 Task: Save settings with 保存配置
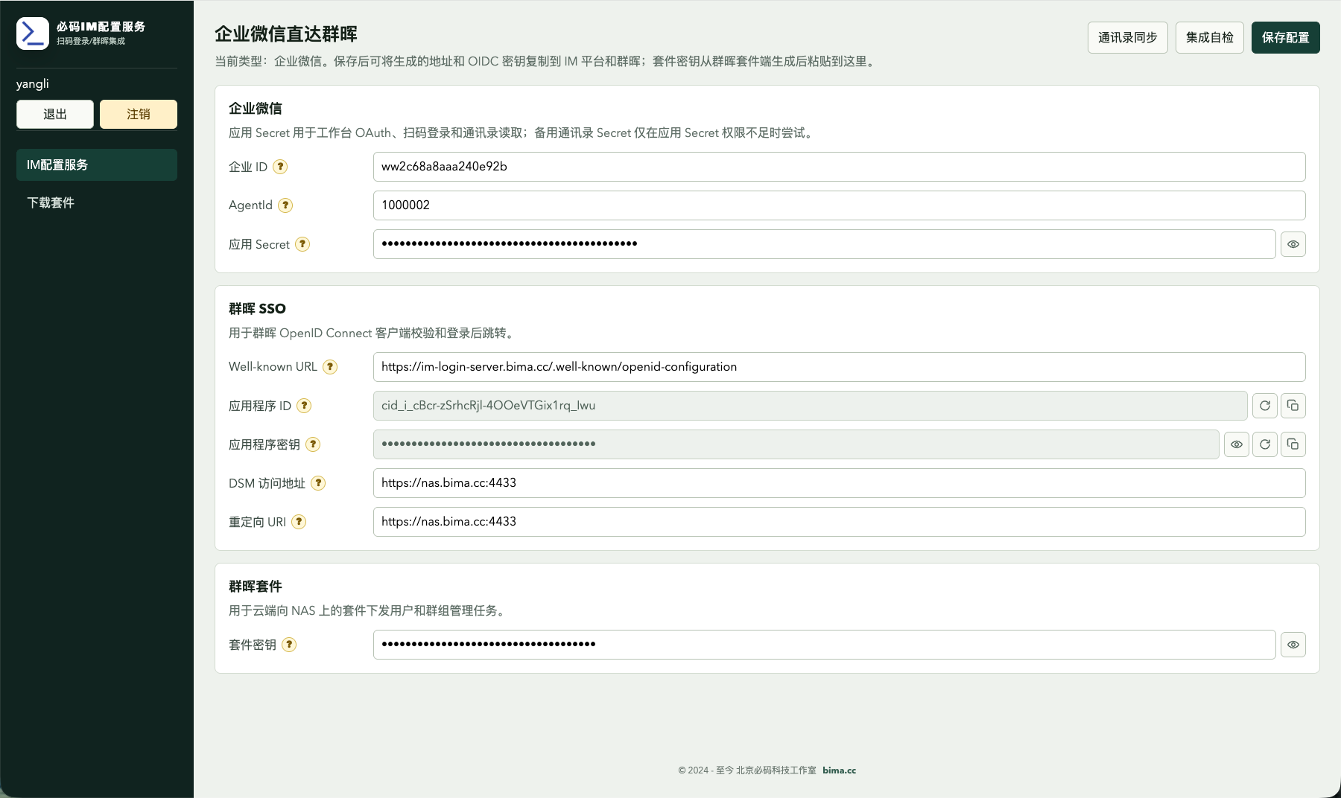coord(1286,37)
